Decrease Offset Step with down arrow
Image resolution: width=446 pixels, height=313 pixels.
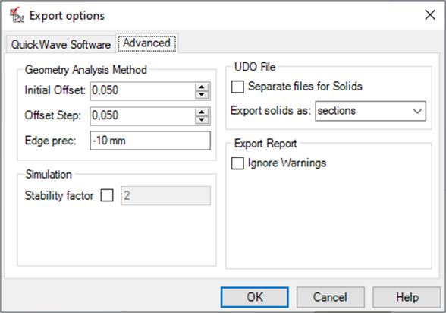(x=202, y=120)
